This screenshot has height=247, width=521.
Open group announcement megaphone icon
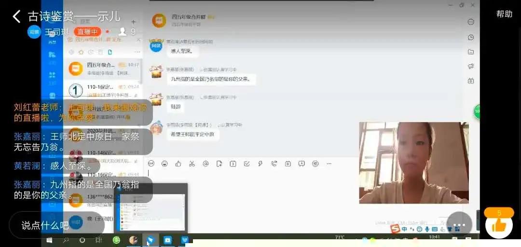pos(471,67)
